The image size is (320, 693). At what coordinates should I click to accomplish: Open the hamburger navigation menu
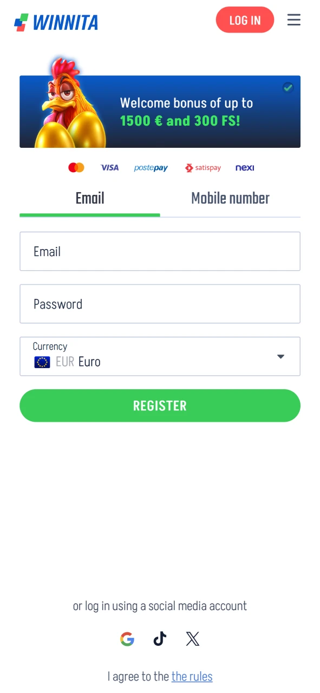pos(293,19)
